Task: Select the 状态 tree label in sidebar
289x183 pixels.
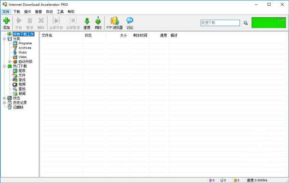Action: point(16,98)
